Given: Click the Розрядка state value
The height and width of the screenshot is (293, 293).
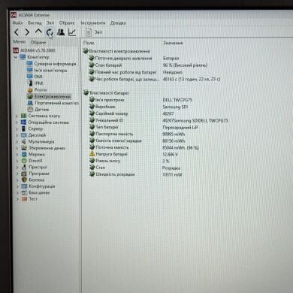Looking at the screenshot, I should pos(171,168).
